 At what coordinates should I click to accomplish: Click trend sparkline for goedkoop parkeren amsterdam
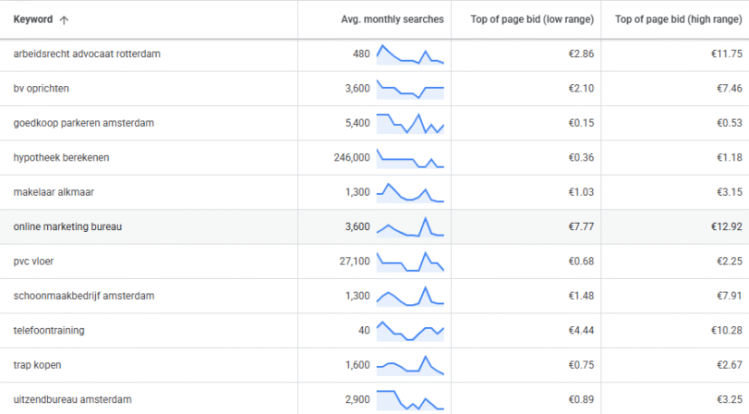(410, 124)
